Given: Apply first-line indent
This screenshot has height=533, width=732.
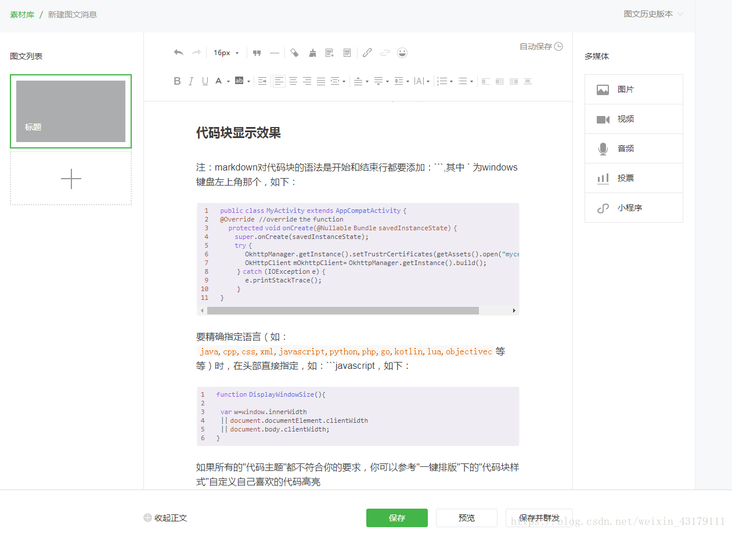Looking at the screenshot, I should (x=262, y=81).
